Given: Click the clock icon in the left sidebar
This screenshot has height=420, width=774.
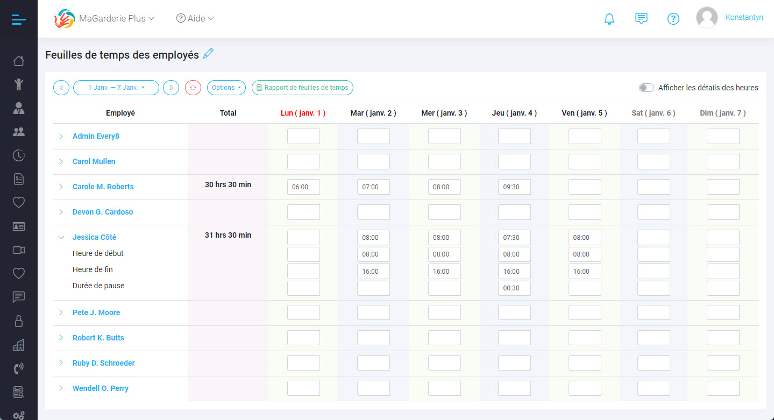Looking at the screenshot, I should coord(18,155).
